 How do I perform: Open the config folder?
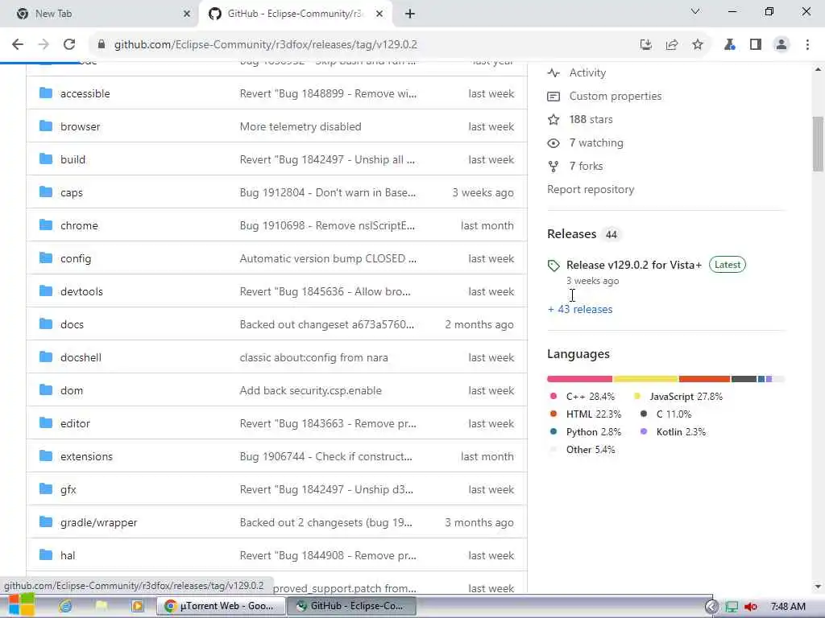(x=76, y=258)
